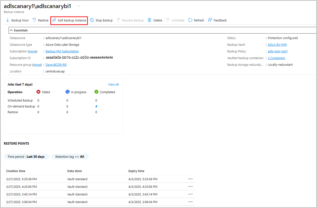Viewport: 317px width, 208px height.
Task: Click the Restore undo-arrow icon
Action: [34, 20]
